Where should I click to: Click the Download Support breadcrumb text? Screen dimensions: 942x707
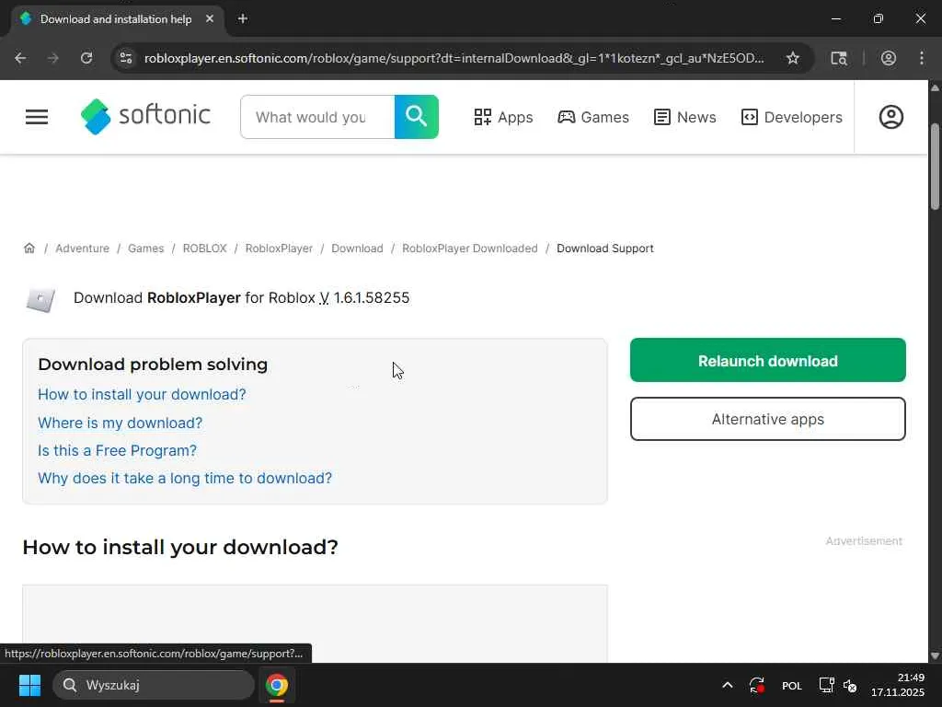point(605,249)
